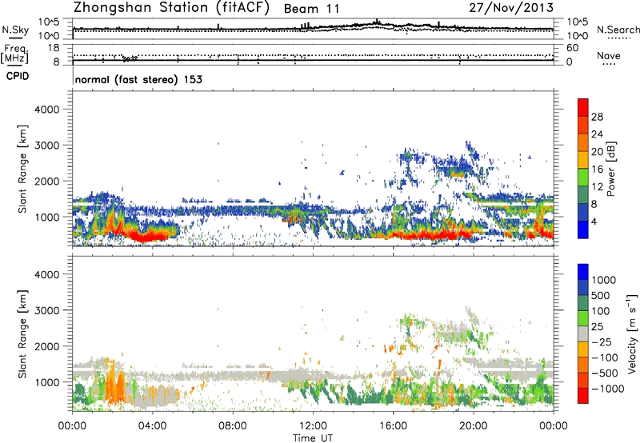Click the date '27/Nov/2013'
This screenshot has height=443, width=640.
coord(511,8)
